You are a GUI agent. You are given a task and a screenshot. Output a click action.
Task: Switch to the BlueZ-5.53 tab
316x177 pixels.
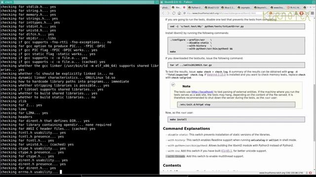(x=211, y=7)
